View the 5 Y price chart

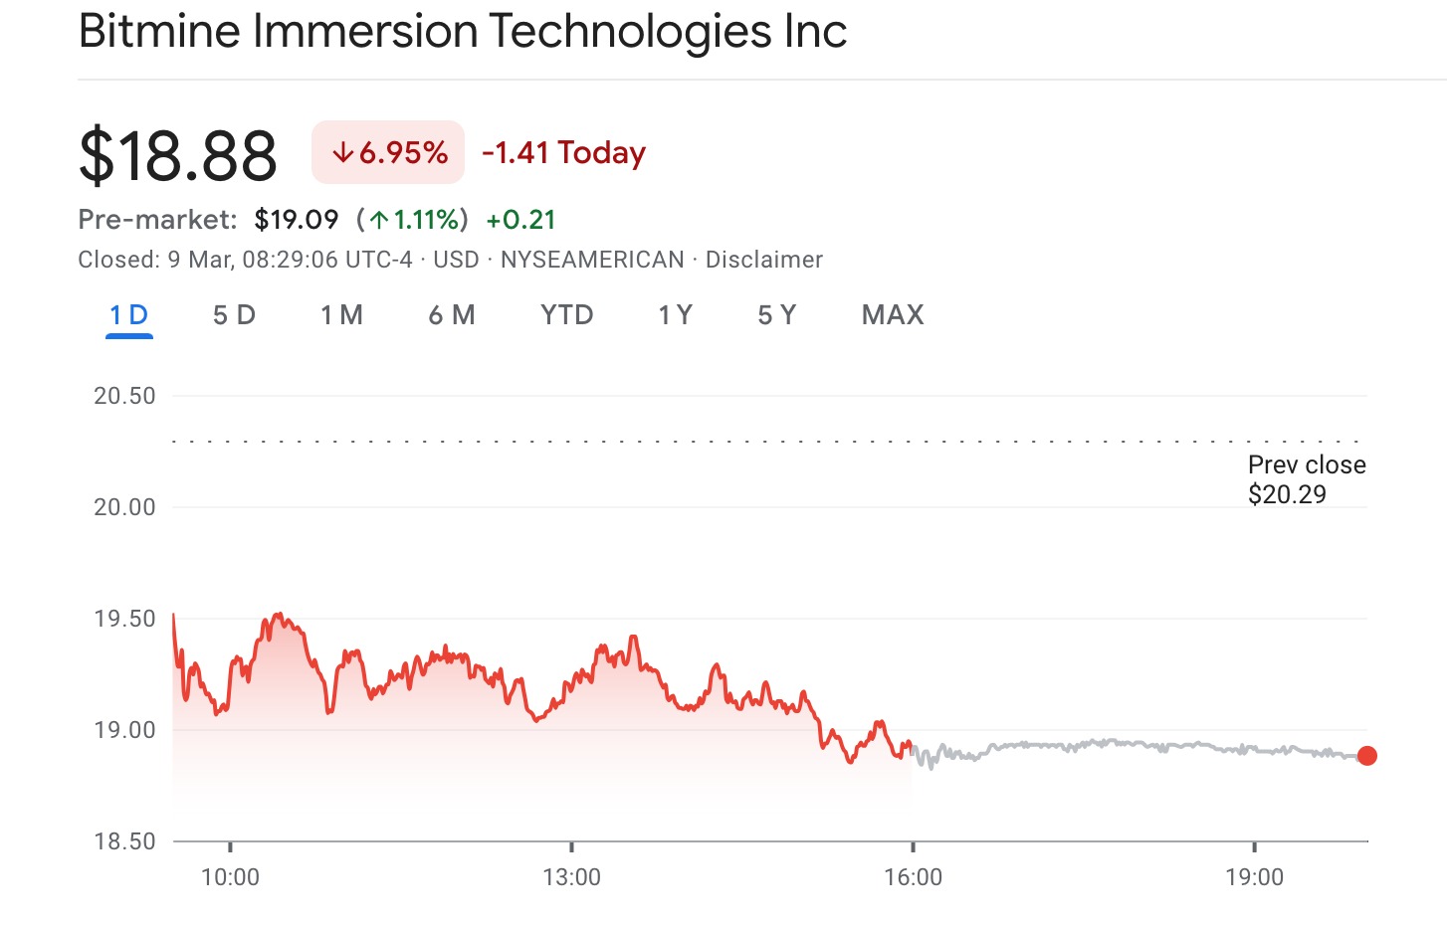click(x=776, y=315)
